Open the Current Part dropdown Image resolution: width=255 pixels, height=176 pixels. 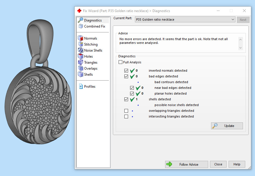(185, 19)
